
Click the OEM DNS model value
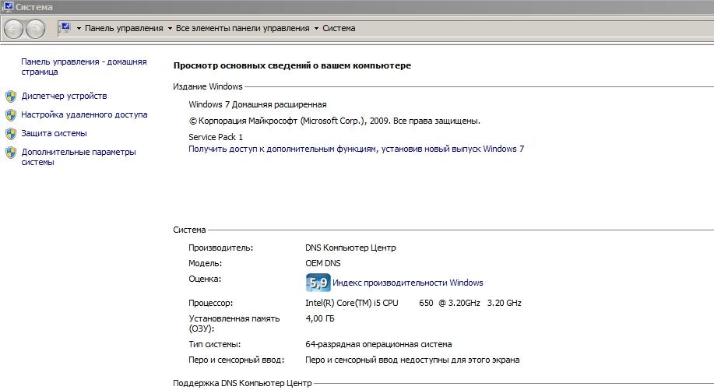click(x=323, y=263)
